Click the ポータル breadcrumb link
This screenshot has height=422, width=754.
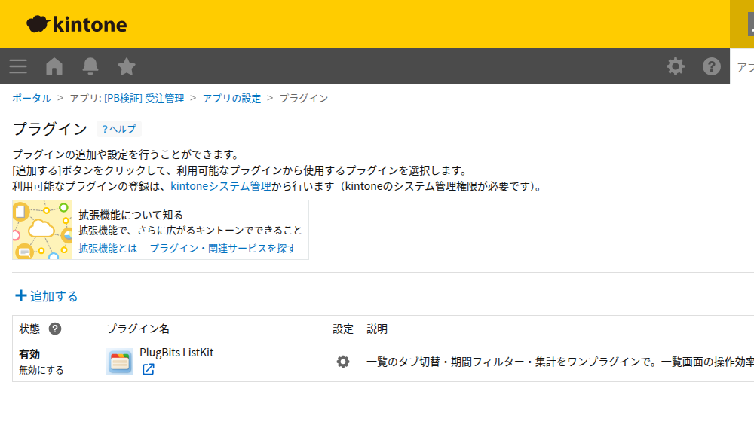31,99
